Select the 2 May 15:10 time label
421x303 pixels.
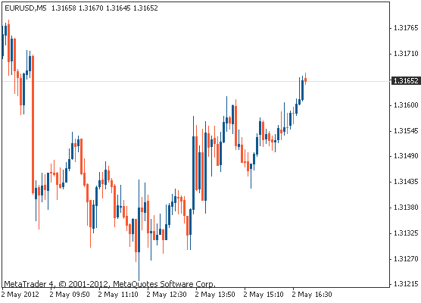click(264, 295)
